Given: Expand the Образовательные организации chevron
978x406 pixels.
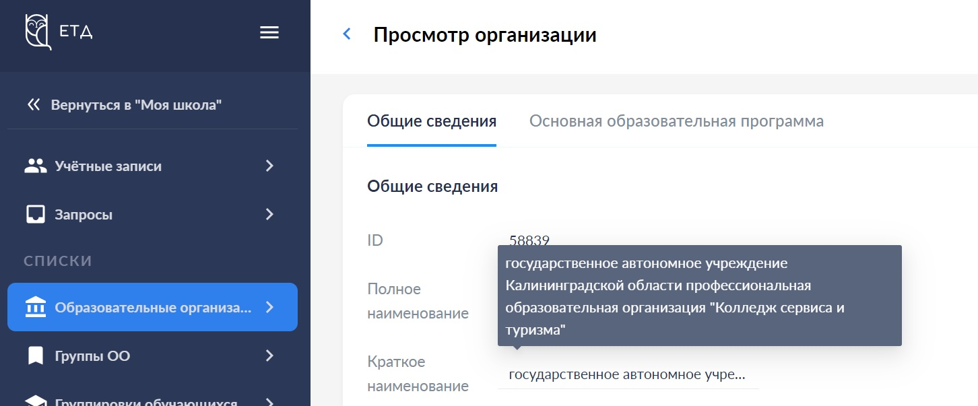Looking at the screenshot, I should point(269,308).
